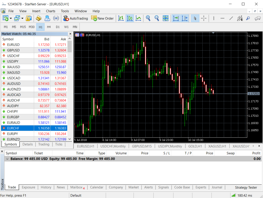
Task: Click the New Order button
Action: point(102,18)
